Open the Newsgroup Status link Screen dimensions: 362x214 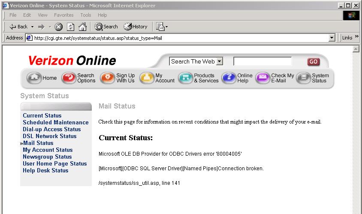pos(47,157)
